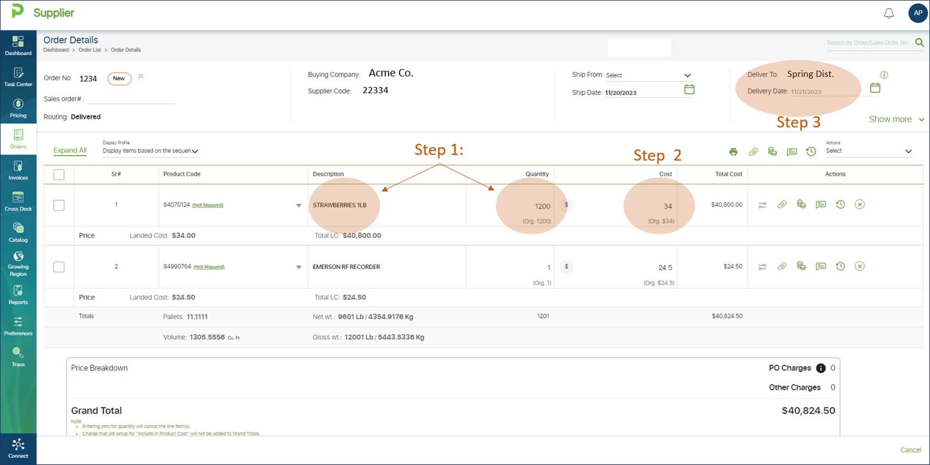The height and width of the screenshot is (465, 930).
Task: Open charges coins icon on Strawberries row
Action: [x=801, y=204]
